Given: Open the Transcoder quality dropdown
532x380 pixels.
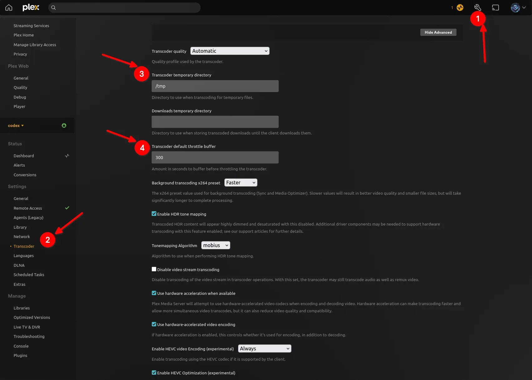Looking at the screenshot, I should 230,51.
